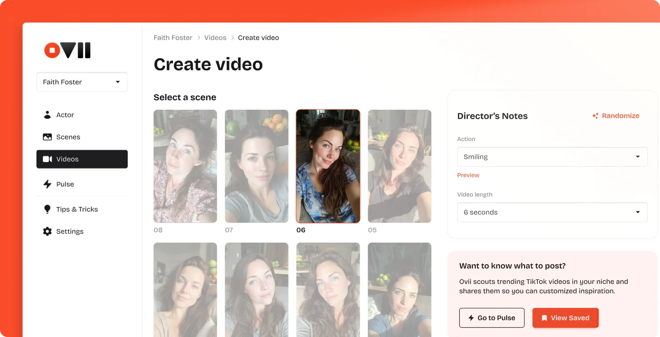The width and height of the screenshot is (660, 337).
Task: Open Tips & Tricks
Action: 82,209
